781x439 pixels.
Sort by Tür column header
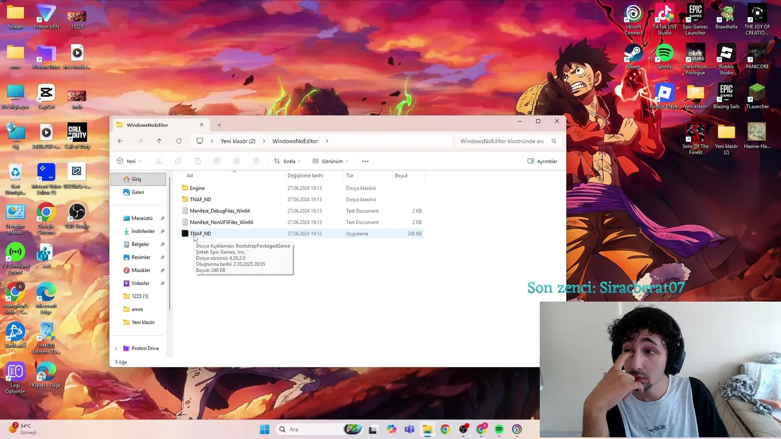point(350,176)
